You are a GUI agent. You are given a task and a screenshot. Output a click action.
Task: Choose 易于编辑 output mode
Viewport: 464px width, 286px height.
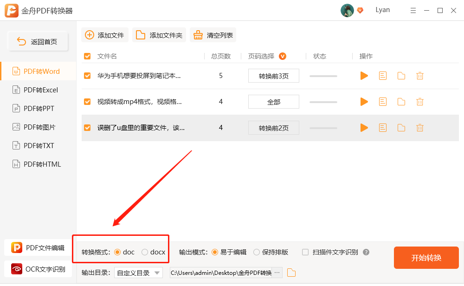click(215, 252)
